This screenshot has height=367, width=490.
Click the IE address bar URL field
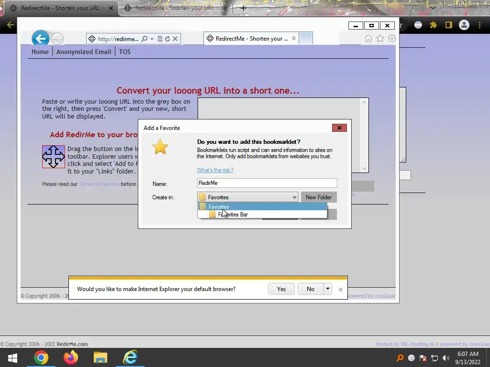pos(118,39)
